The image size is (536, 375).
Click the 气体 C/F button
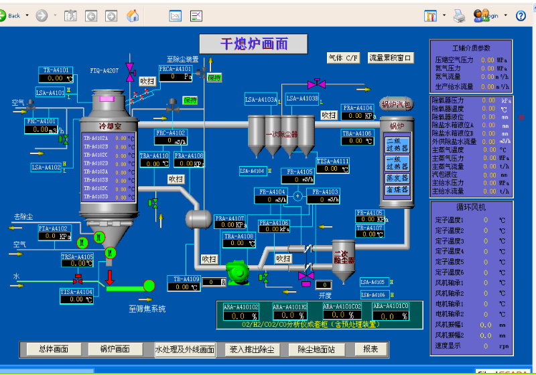(x=344, y=58)
